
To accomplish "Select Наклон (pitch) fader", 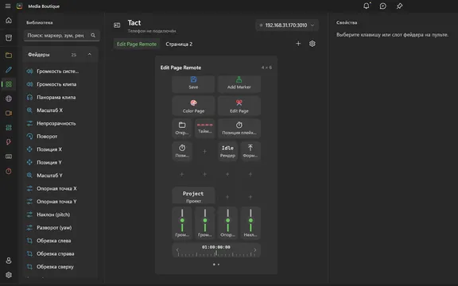I will point(60,214).
